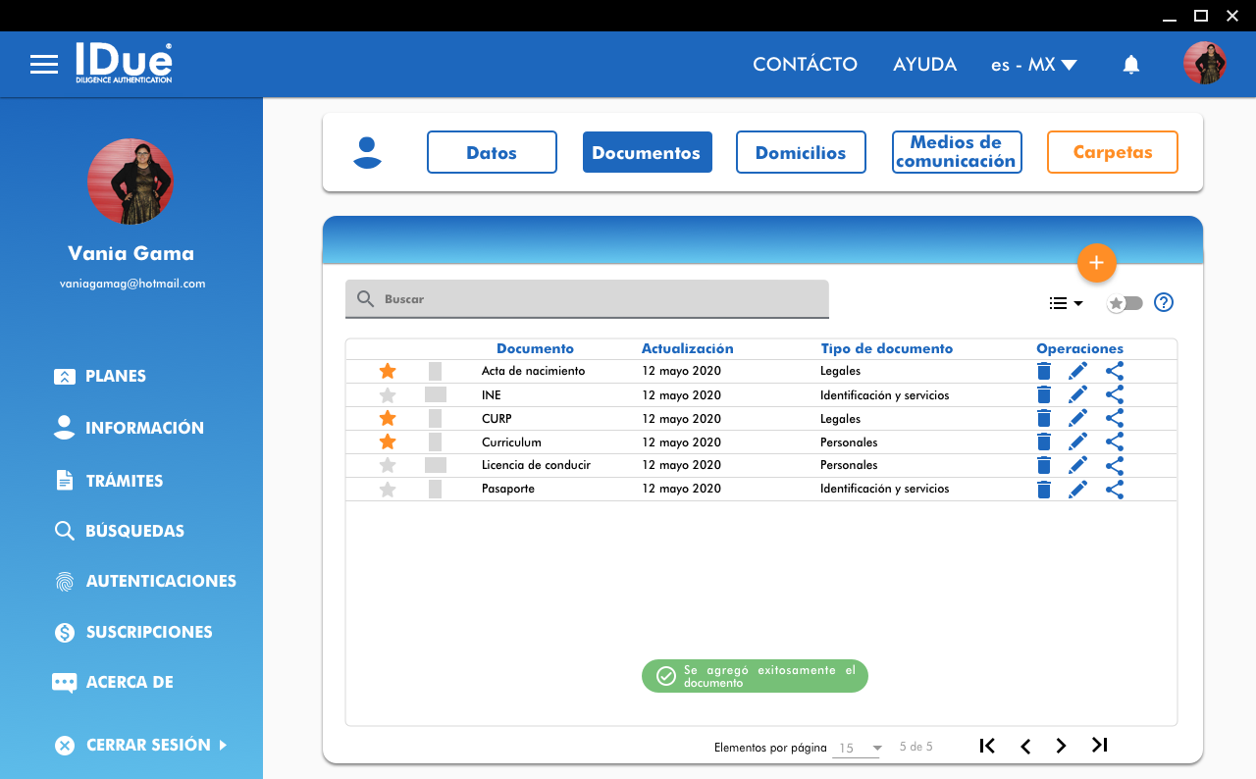Switch to the Domicilios tab
The image size is (1256, 779).
(801, 152)
